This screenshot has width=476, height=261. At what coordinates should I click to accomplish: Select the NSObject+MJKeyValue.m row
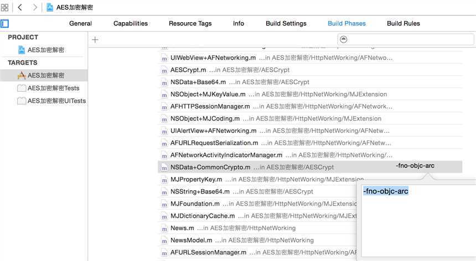(x=310, y=94)
